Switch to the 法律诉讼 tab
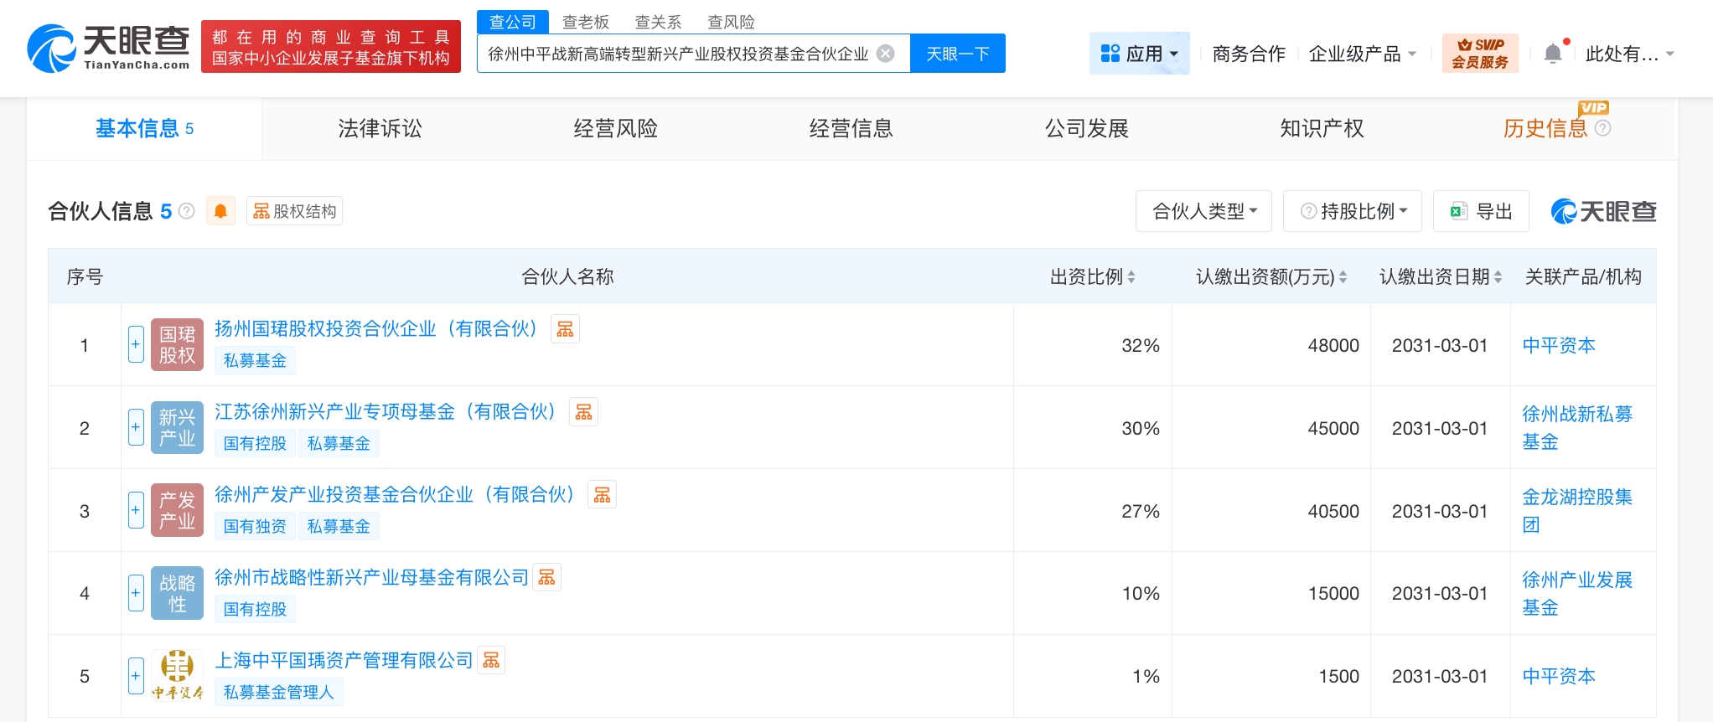The width and height of the screenshot is (1713, 722). (380, 128)
